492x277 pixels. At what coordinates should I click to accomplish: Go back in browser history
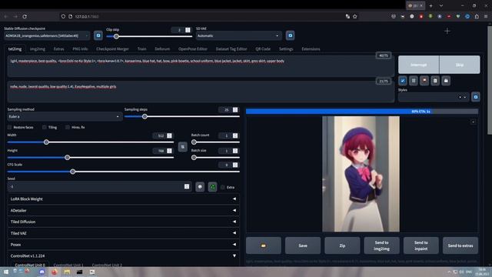click(5, 16)
